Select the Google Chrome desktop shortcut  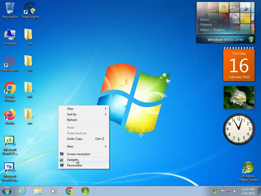10,92
